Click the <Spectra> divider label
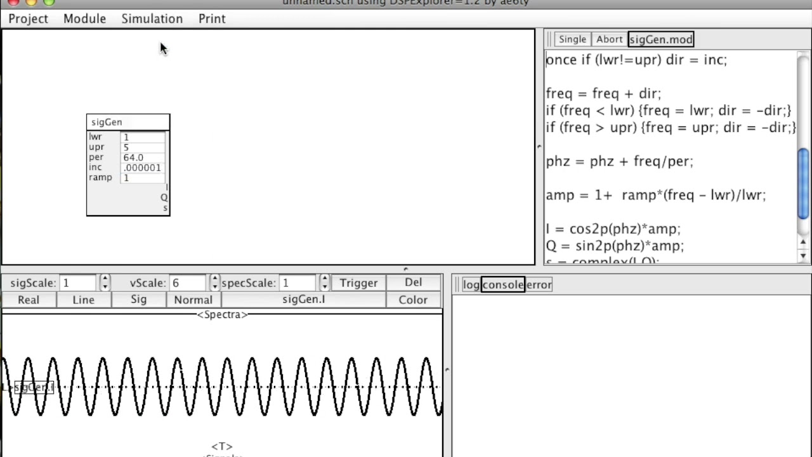Screen dimensions: 812x457 222,315
